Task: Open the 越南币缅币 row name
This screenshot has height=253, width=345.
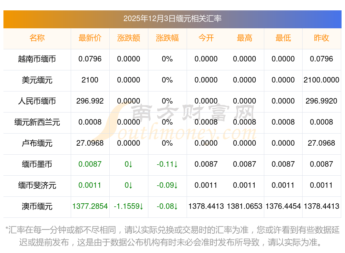Action: (x=37, y=59)
